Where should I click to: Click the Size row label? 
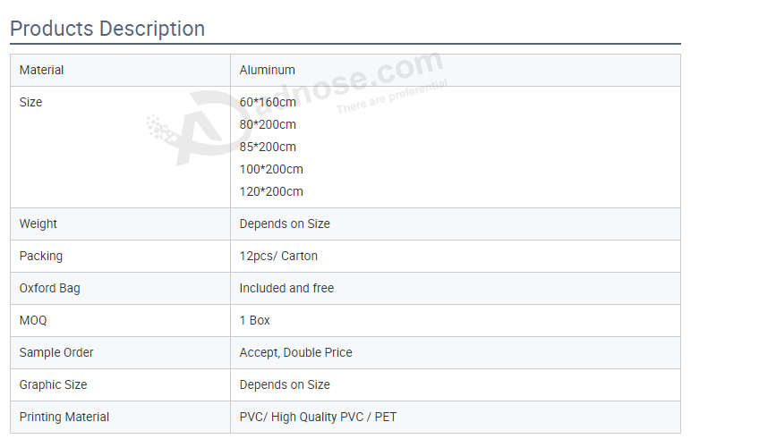pos(30,102)
